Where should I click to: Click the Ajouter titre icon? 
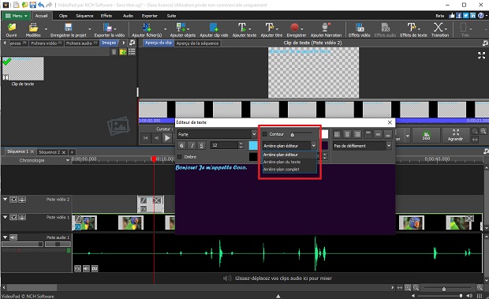click(x=270, y=28)
